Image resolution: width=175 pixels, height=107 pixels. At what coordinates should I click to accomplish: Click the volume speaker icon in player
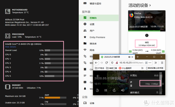pos(122,90)
